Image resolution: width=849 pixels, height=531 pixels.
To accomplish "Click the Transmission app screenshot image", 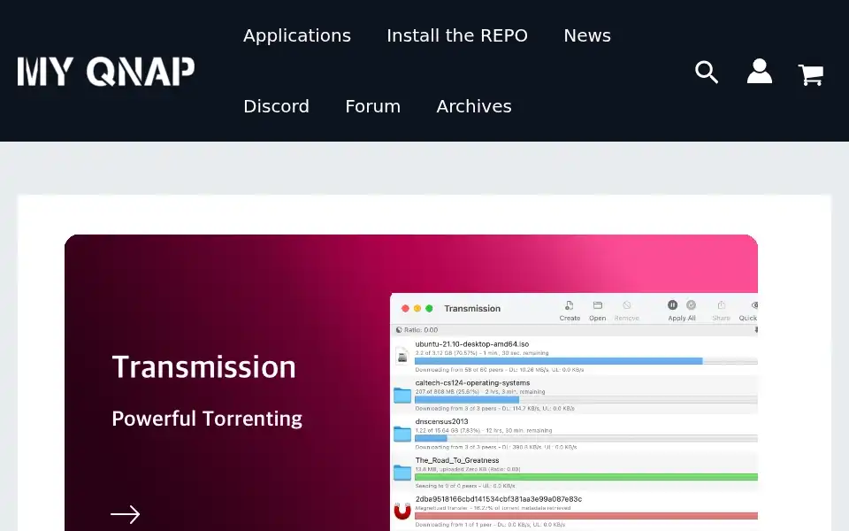I will [574, 412].
